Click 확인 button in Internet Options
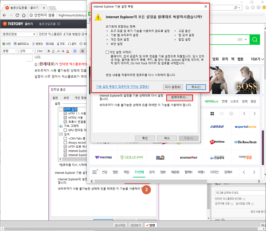266x231 pixels. (145, 138)
